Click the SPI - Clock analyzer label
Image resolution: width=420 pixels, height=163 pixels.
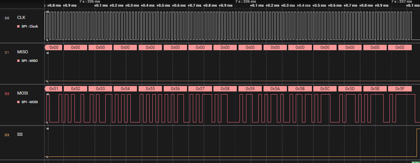29,26
